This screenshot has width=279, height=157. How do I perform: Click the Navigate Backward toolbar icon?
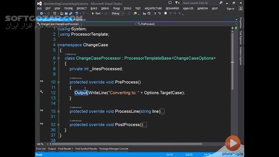[41, 13]
